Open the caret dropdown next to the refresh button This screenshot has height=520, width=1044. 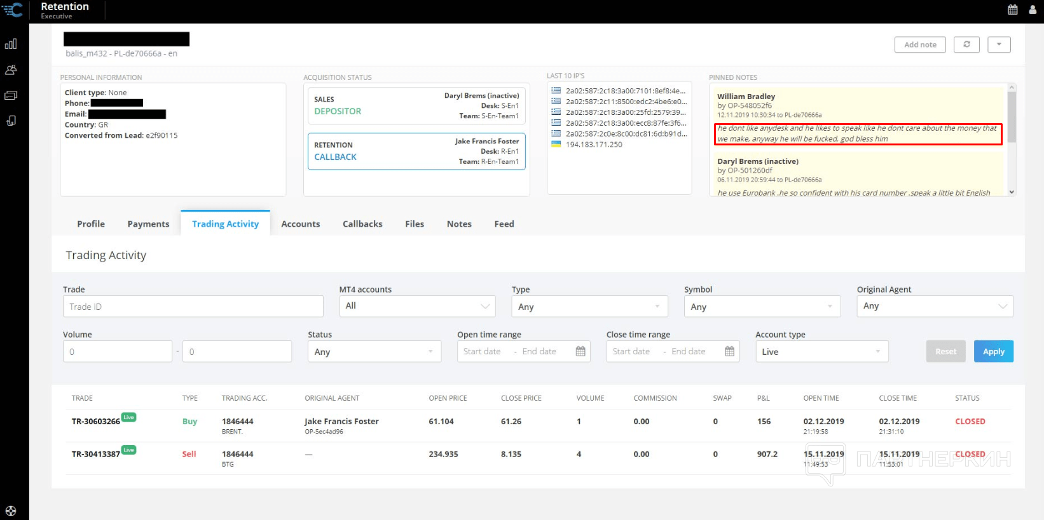999,44
